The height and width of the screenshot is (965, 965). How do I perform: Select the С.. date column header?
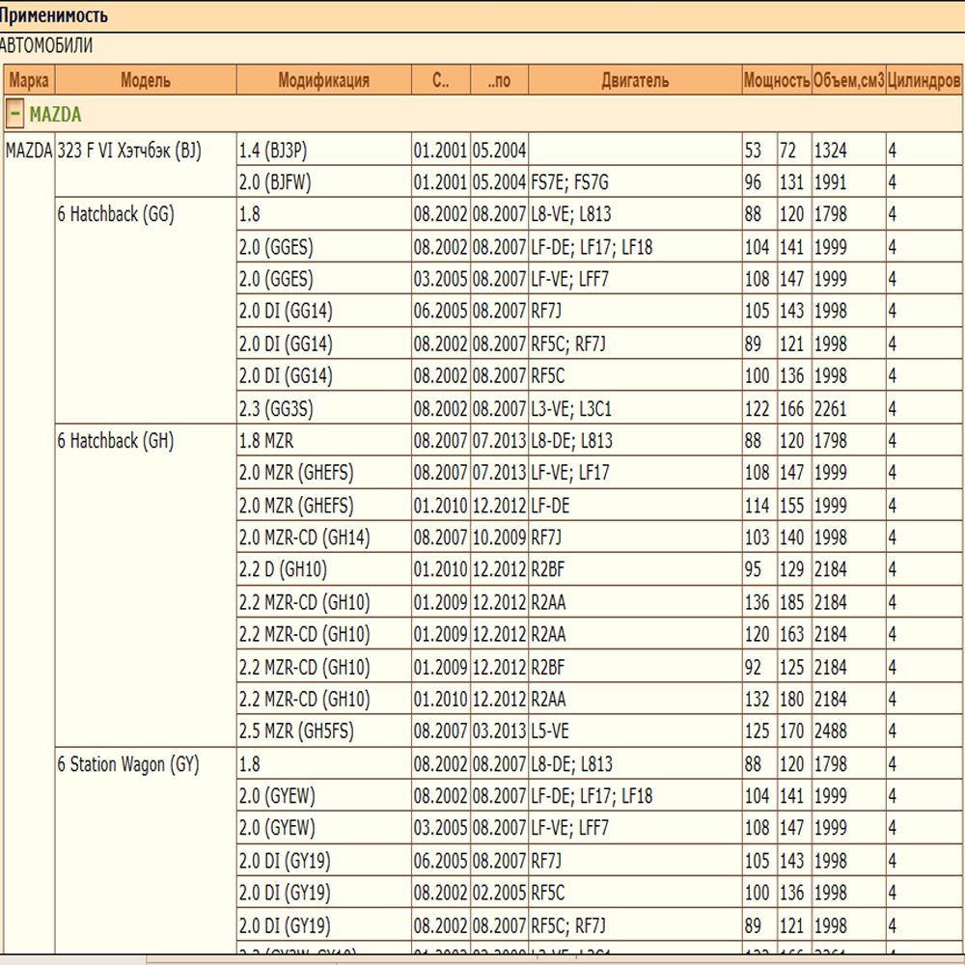(441, 80)
